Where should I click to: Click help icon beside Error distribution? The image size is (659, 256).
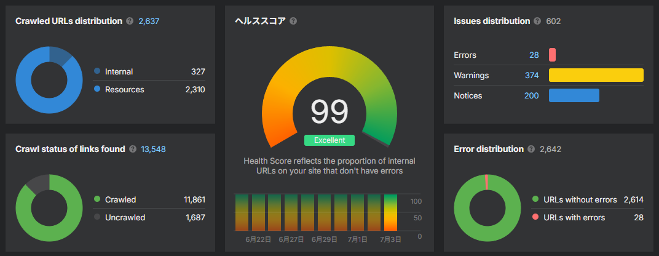click(x=531, y=149)
